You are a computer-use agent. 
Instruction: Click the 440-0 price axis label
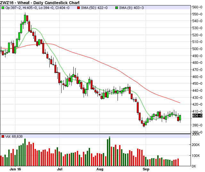(x=197, y=90)
